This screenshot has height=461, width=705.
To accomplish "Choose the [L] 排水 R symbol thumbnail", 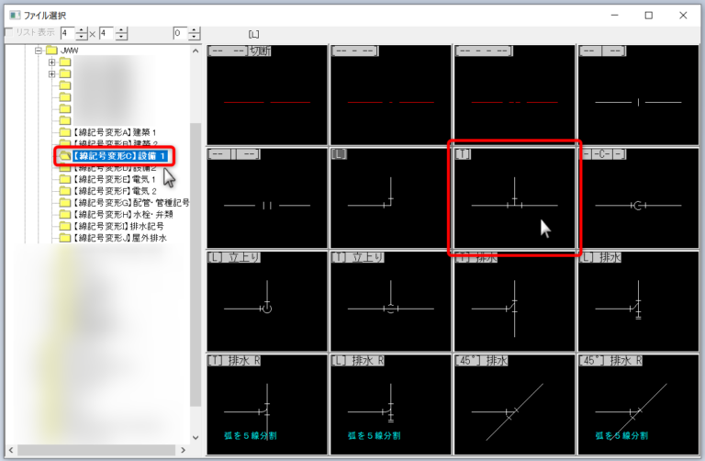I will [x=391, y=405].
